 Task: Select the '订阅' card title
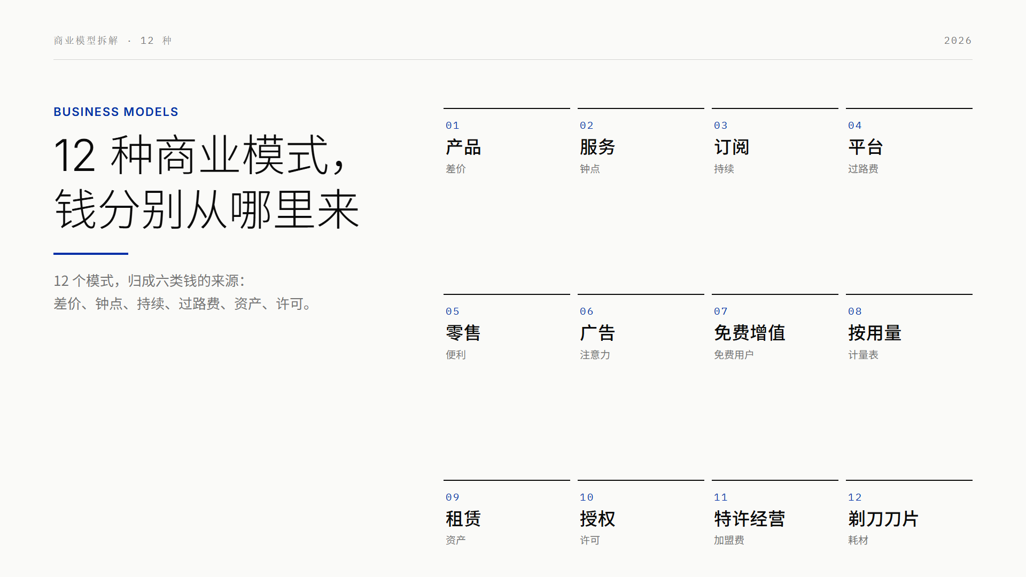coord(732,147)
